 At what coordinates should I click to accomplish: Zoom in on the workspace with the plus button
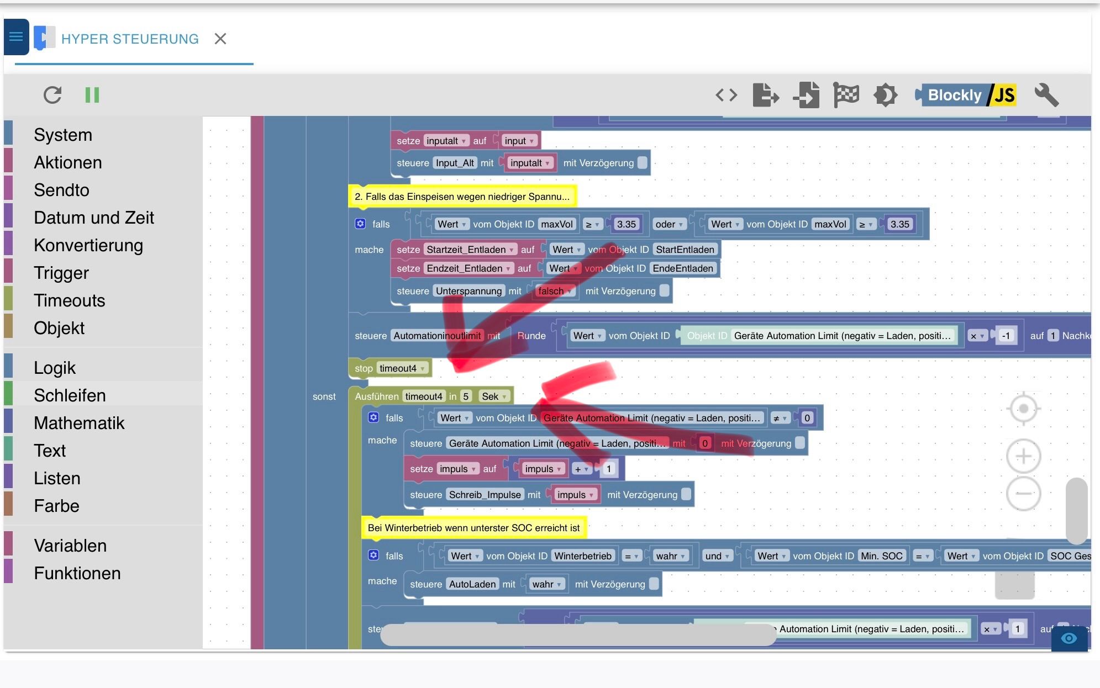tap(1023, 456)
